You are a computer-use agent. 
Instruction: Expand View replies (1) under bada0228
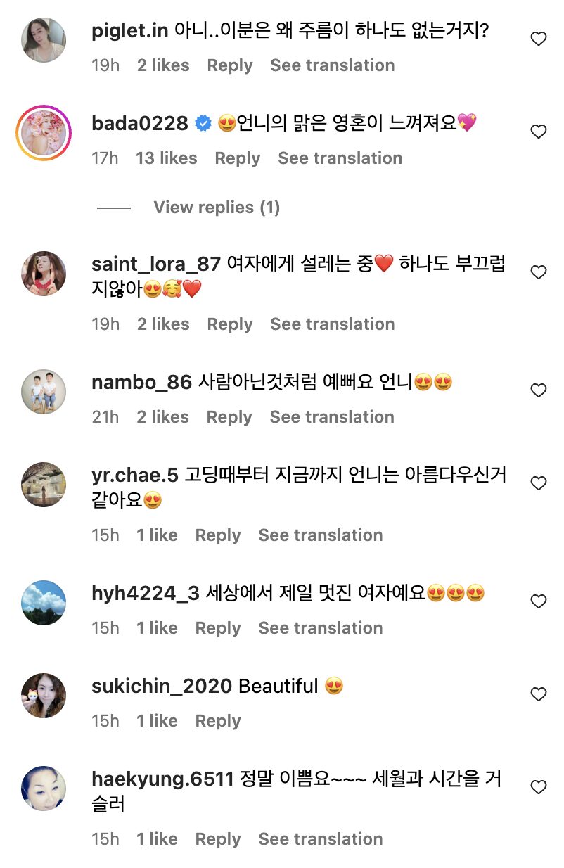pos(217,208)
